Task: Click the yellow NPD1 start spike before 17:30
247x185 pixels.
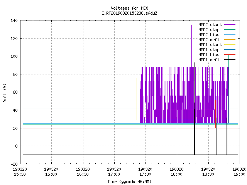Action: [137, 99]
